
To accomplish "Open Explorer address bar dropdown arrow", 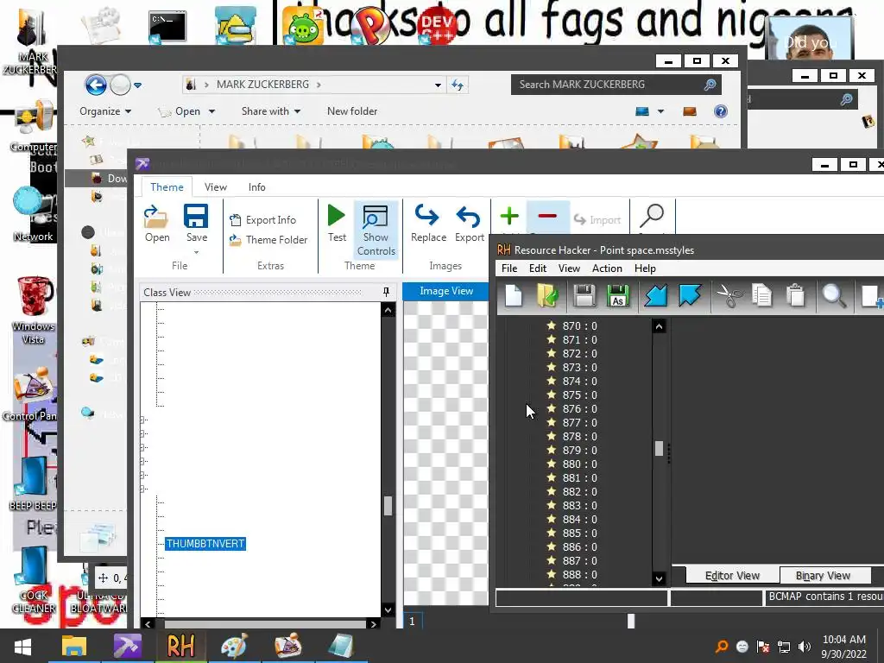I will (x=438, y=85).
